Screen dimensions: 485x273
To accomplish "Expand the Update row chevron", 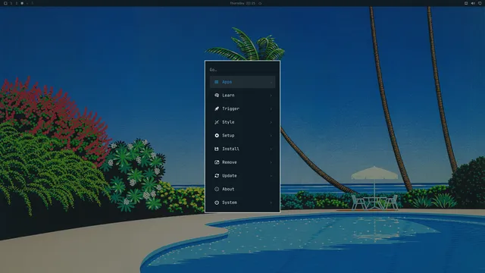I will point(271,176).
